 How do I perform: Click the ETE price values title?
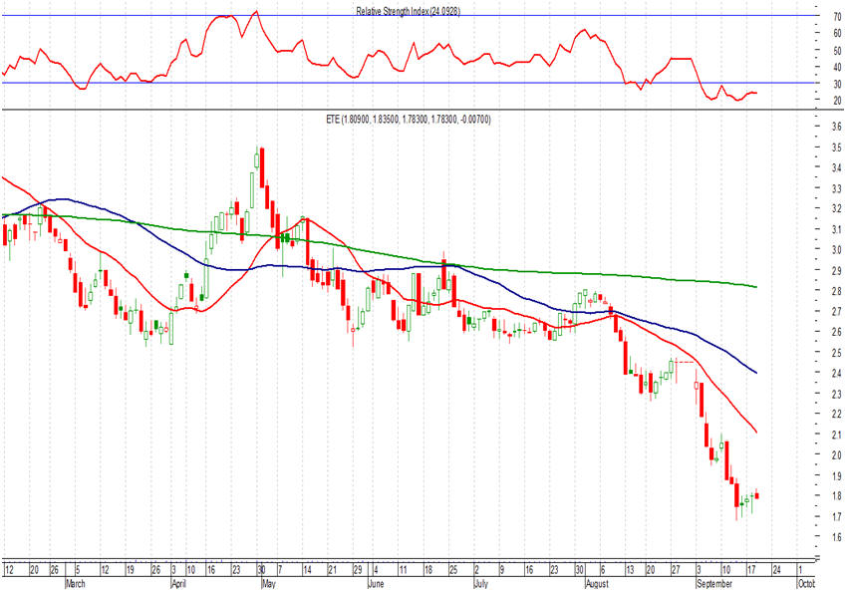click(x=409, y=120)
